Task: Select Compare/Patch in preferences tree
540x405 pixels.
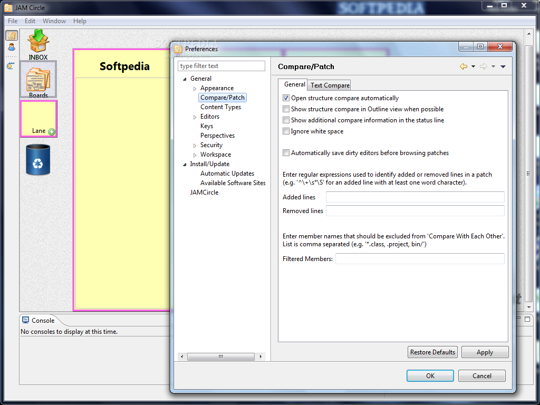Action: point(223,98)
